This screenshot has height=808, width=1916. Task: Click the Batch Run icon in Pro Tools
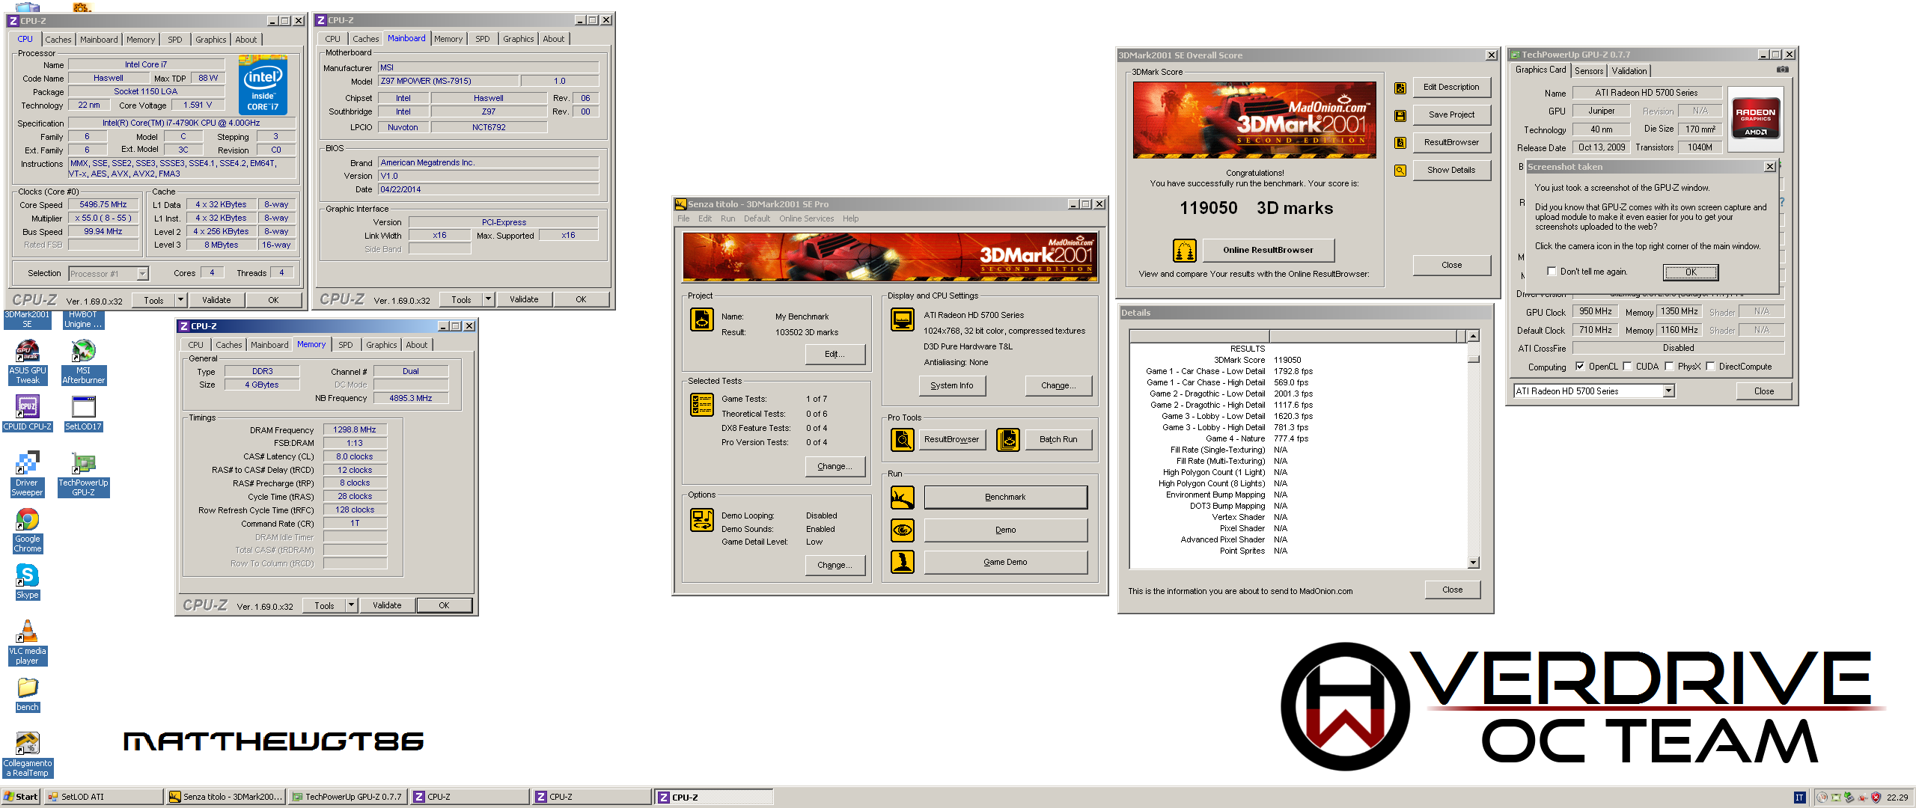click(1008, 439)
